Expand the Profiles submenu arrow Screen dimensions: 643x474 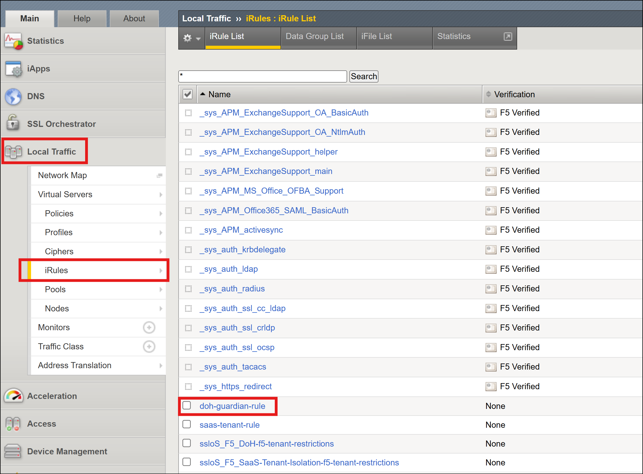[161, 232]
